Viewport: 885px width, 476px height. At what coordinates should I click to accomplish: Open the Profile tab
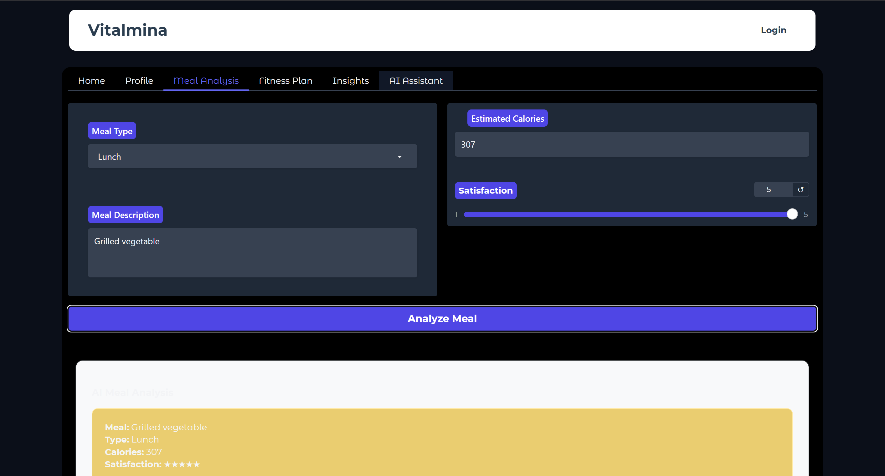pyautogui.click(x=139, y=81)
